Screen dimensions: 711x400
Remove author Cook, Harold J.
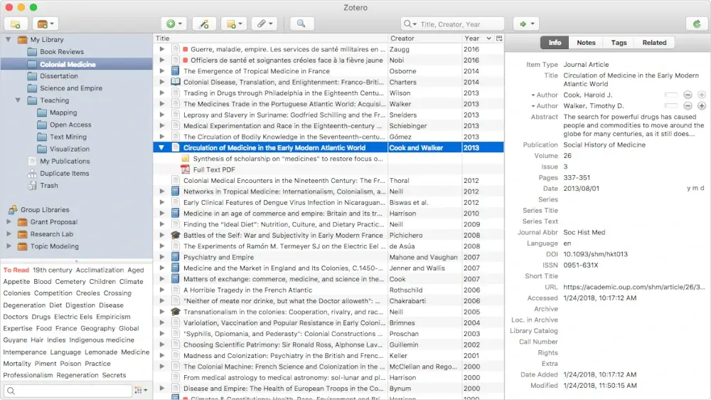point(688,95)
